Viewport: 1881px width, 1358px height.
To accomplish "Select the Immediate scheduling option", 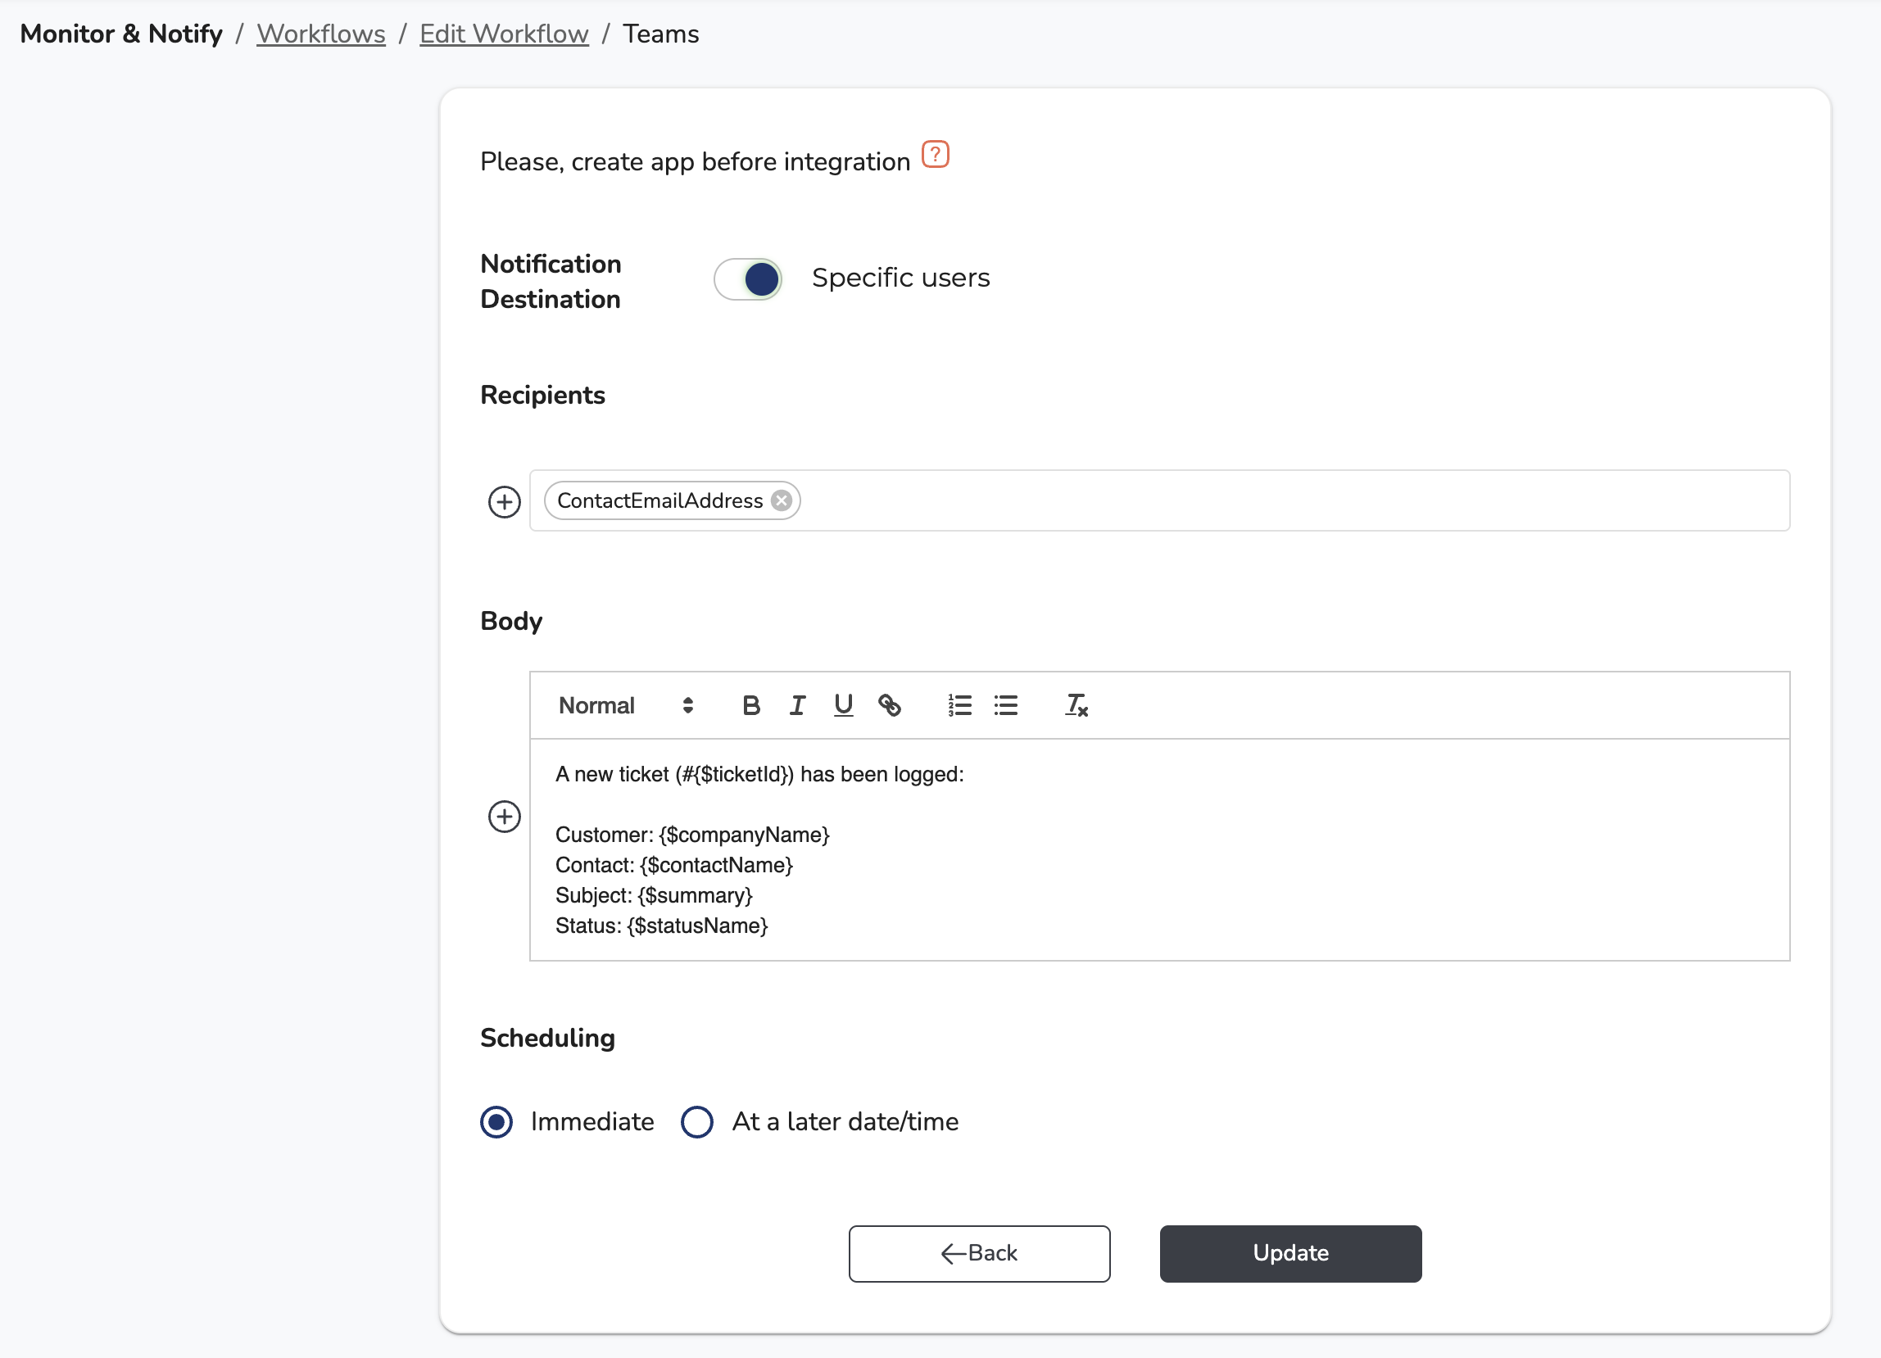I will [496, 1122].
